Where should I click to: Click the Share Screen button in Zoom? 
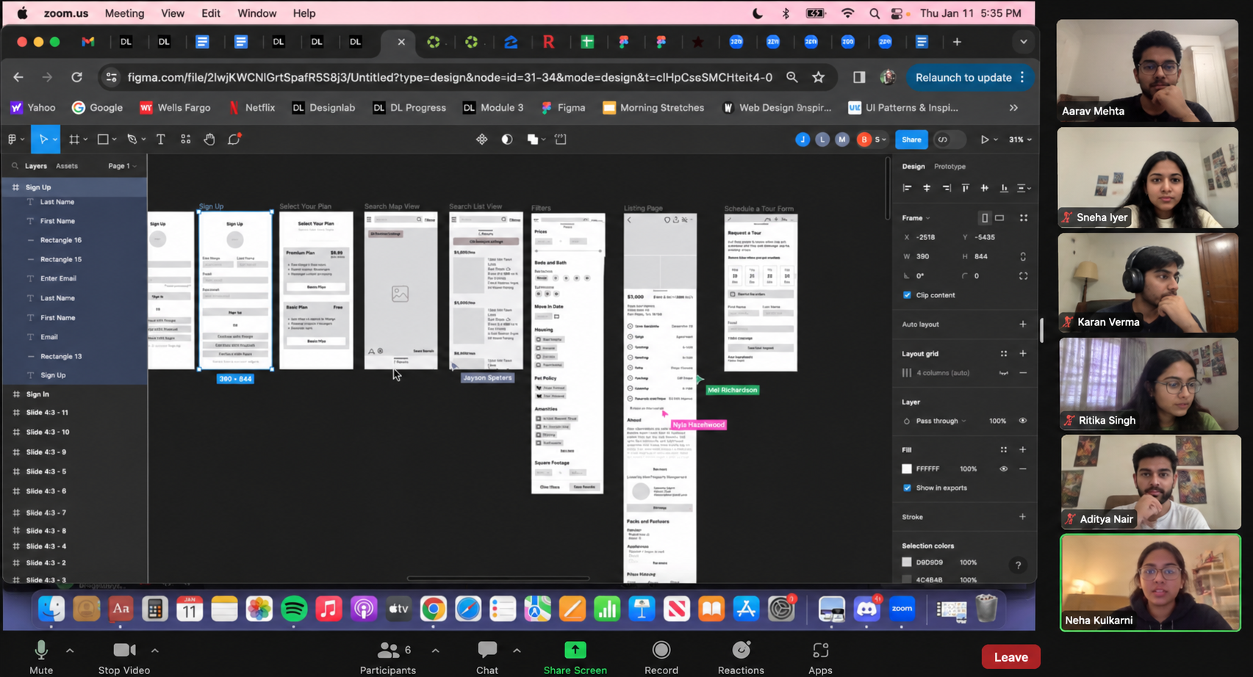(575, 658)
